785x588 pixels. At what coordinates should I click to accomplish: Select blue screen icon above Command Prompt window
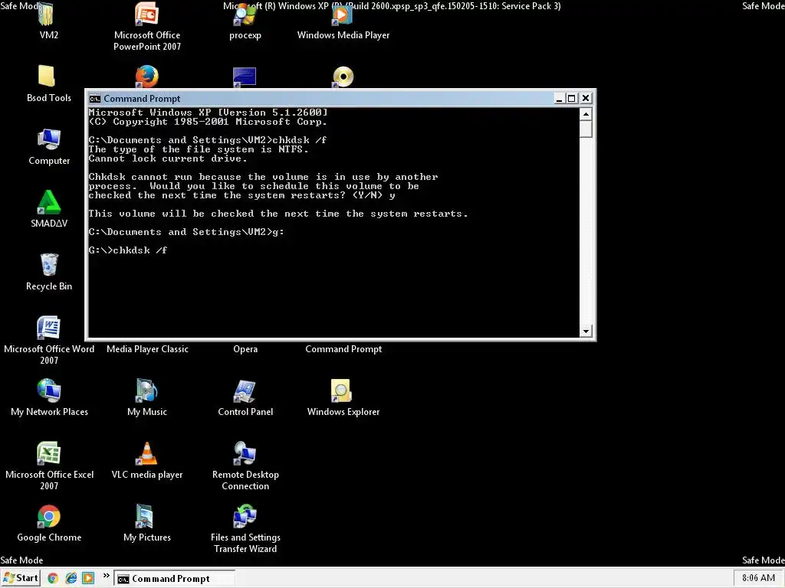point(245,77)
